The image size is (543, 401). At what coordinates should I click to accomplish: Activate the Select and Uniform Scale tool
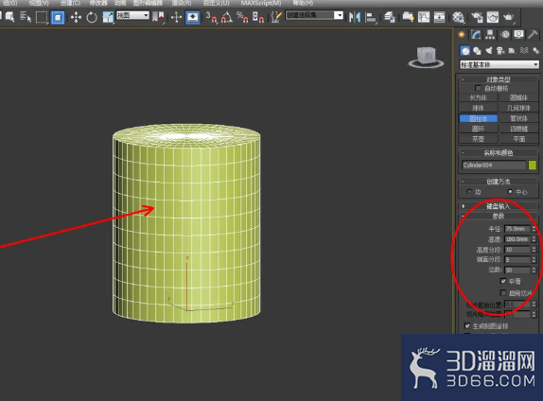tap(108, 17)
